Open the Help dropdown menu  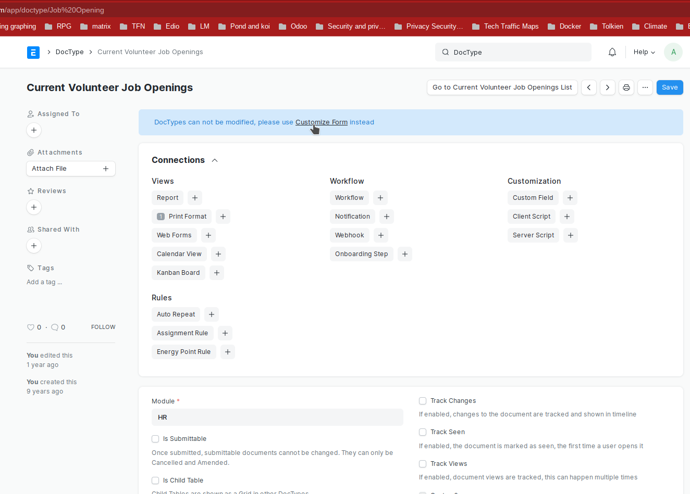pyautogui.click(x=644, y=52)
